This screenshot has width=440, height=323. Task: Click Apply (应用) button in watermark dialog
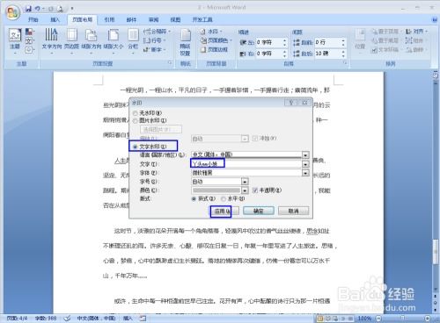pos(224,211)
